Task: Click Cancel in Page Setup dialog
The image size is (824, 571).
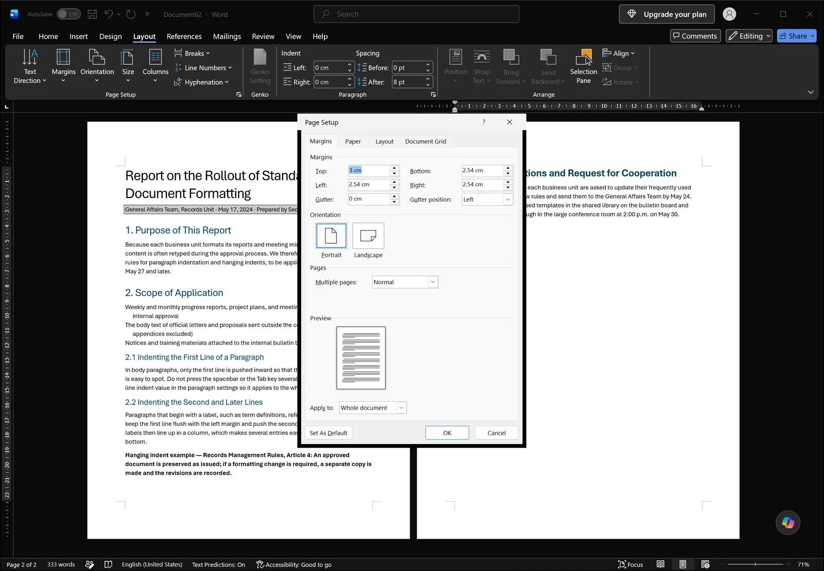Action: (x=496, y=433)
